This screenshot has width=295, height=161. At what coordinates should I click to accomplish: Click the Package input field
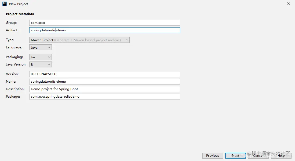[105, 97]
